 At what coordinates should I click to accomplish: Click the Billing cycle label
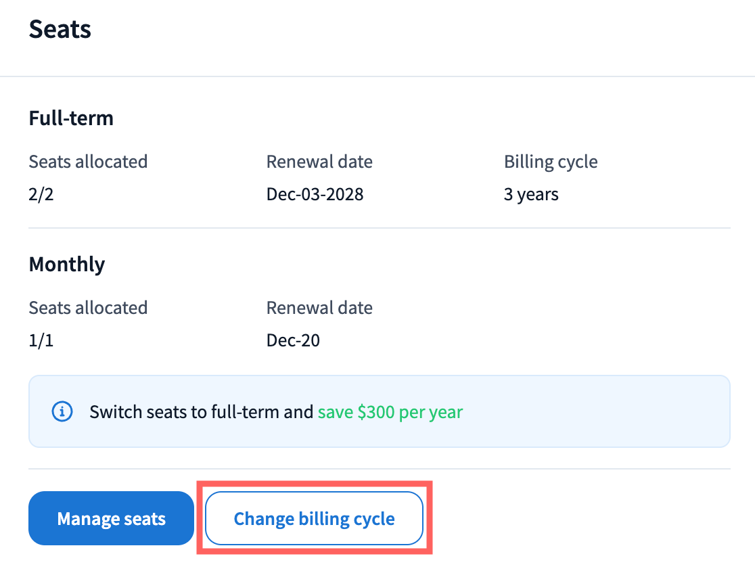coord(550,162)
